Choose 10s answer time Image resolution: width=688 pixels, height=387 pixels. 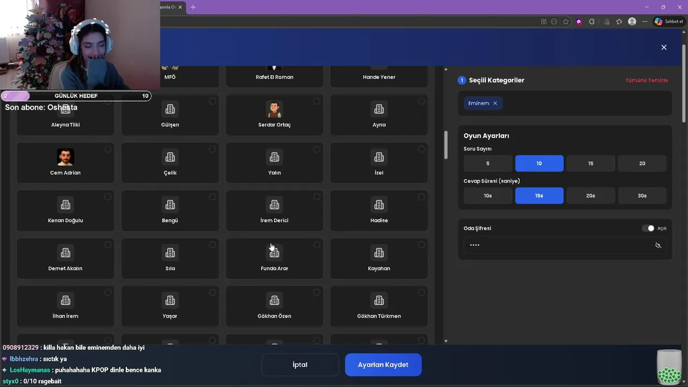click(488, 196)
